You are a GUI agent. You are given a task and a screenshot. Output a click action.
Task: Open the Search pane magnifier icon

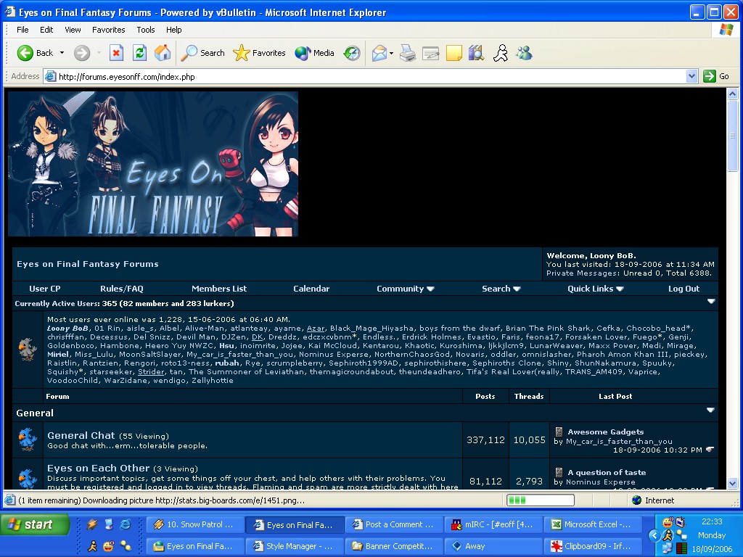point(189,53)
